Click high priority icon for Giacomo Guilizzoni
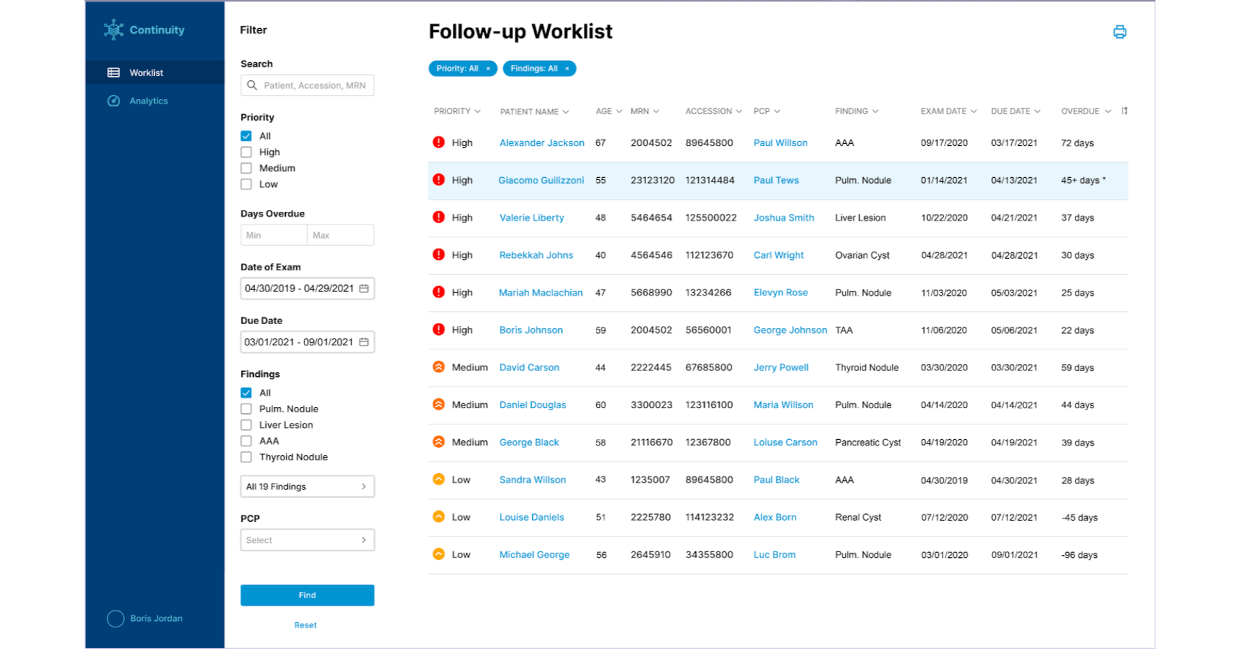The image size is (1240, 649). tap(439, 180)
